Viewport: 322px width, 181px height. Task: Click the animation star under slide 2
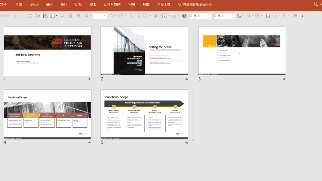click(x=187, y=79)
